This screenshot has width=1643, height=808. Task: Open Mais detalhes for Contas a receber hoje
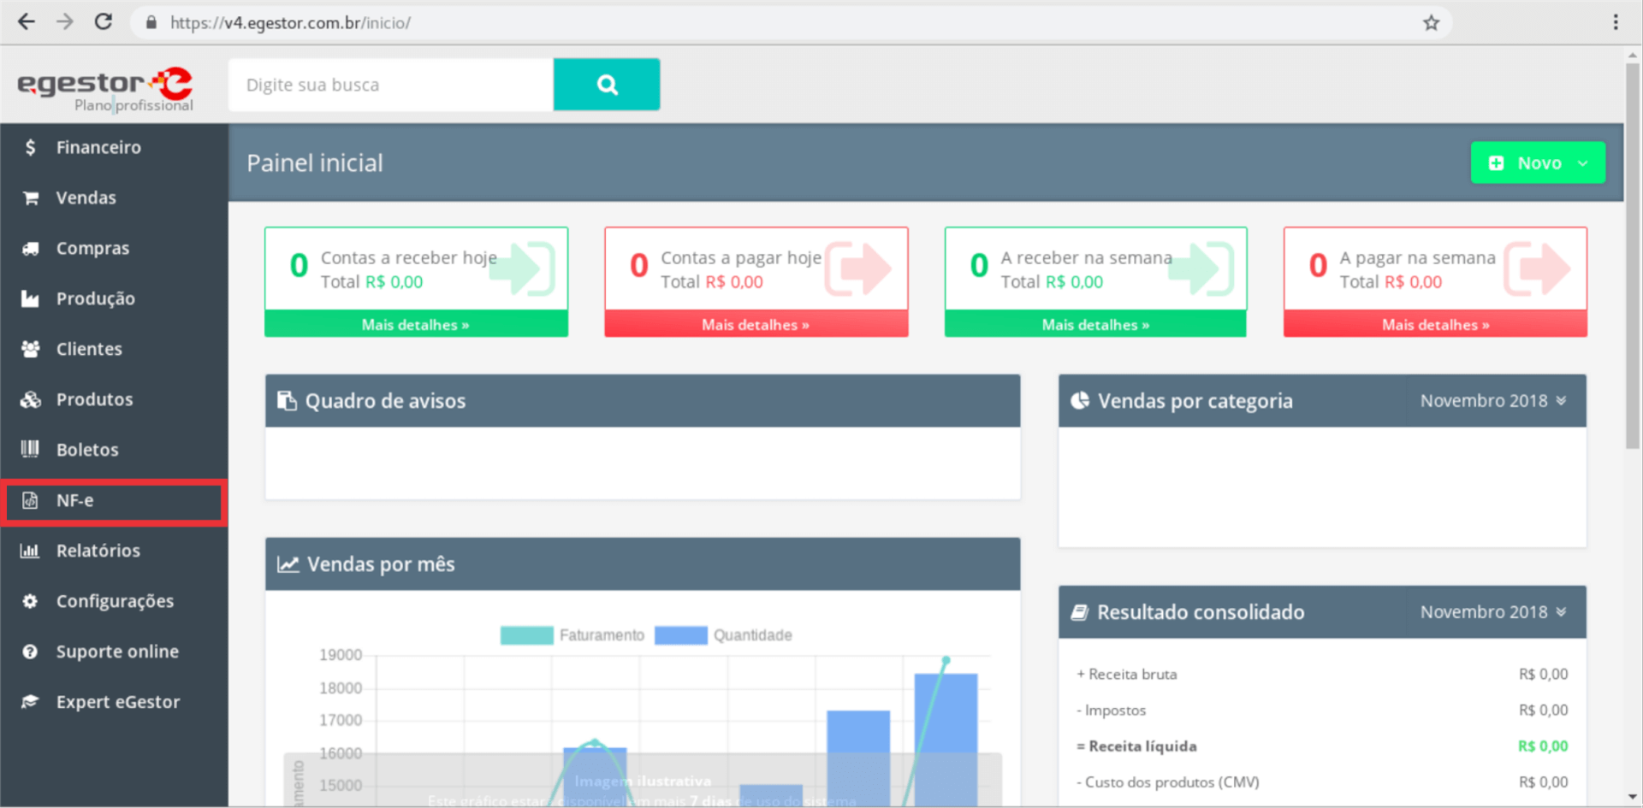click(x=416, y=325)
